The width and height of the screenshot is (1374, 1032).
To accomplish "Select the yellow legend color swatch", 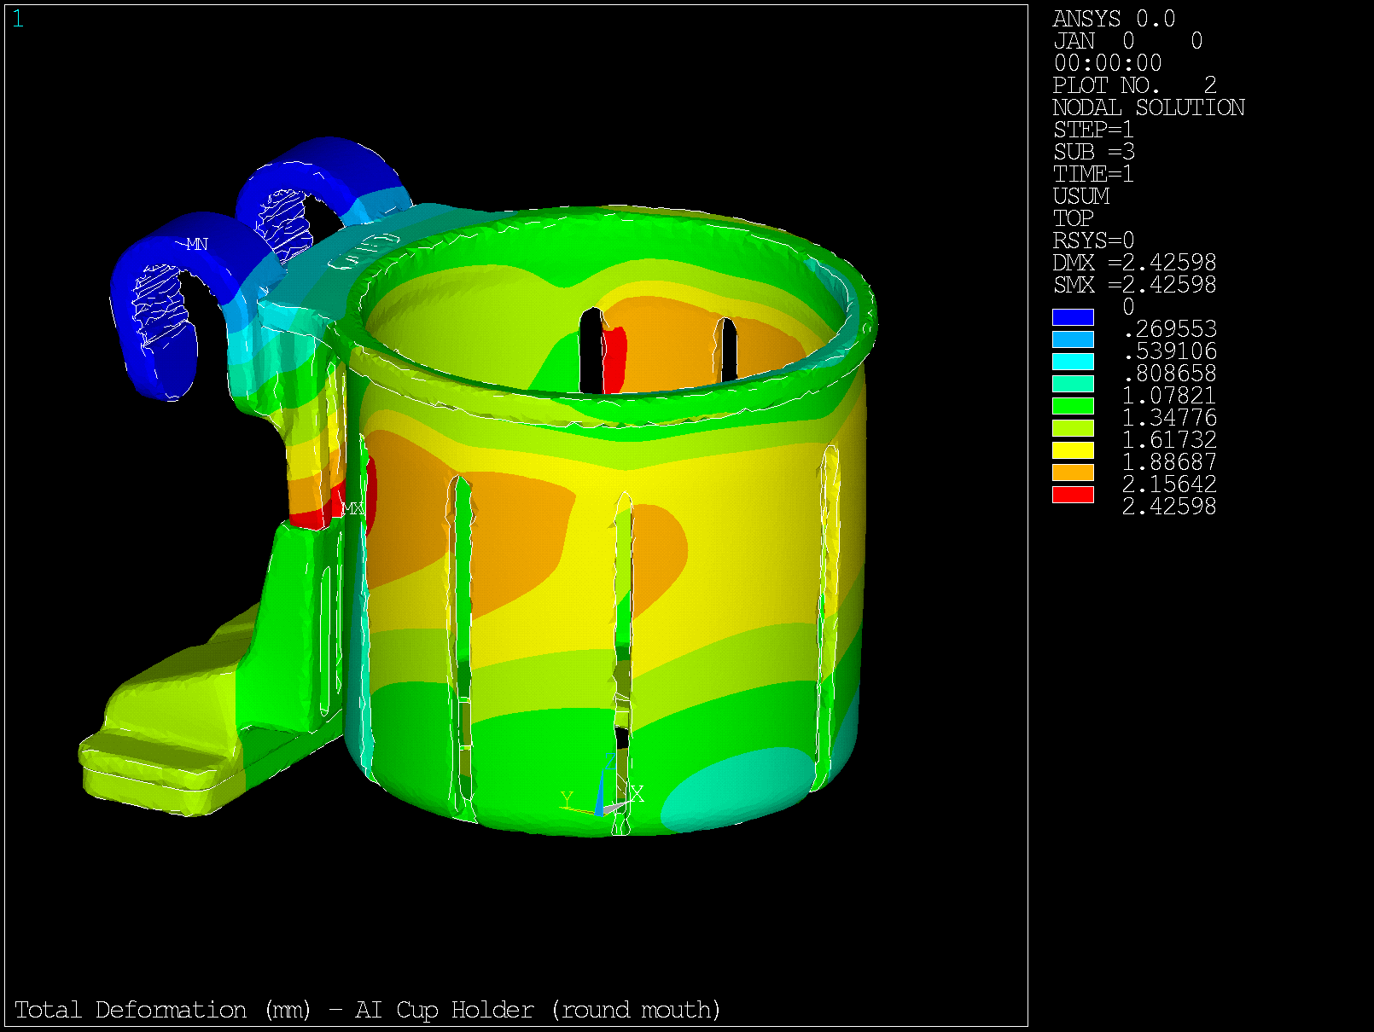I will (1073, 450).
